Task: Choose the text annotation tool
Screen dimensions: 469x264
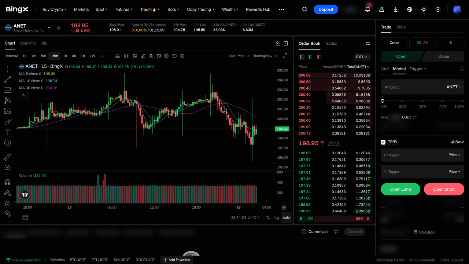Action: pyautogui.click(x=7, y=132)
